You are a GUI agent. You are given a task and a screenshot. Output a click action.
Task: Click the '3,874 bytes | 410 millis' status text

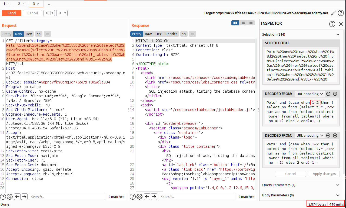click(x=326, y=204)
